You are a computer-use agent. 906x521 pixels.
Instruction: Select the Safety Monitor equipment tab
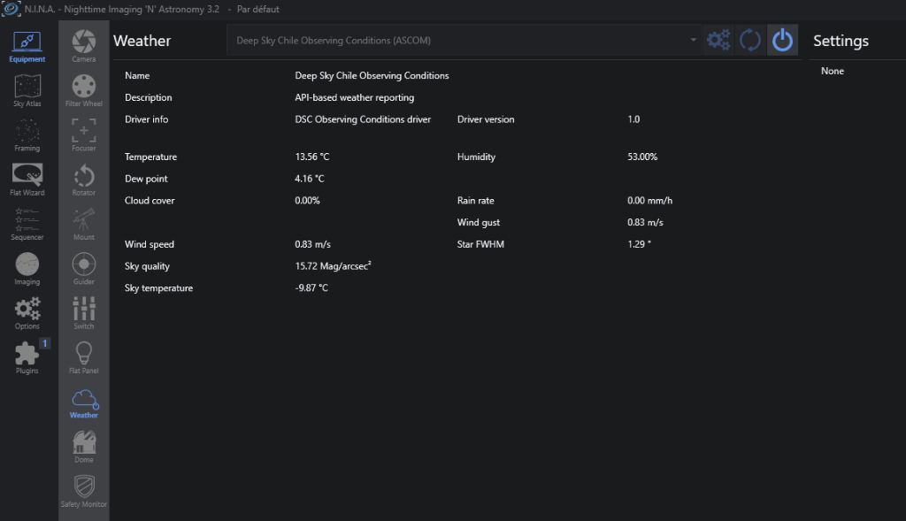[x=84, y=491]
